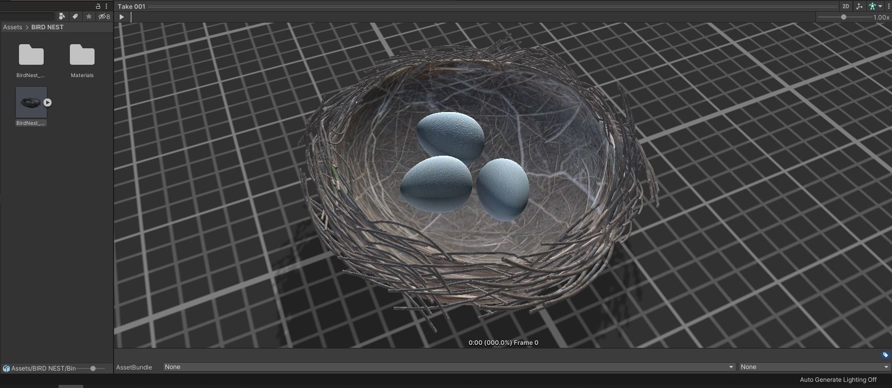Click the BirdNest_ model name label
The height and width of the screenshot is (388, 892).
point(30,123)
